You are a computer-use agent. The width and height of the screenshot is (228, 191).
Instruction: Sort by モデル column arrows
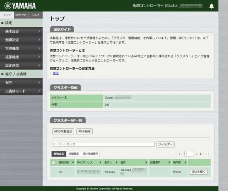(116, 162)
